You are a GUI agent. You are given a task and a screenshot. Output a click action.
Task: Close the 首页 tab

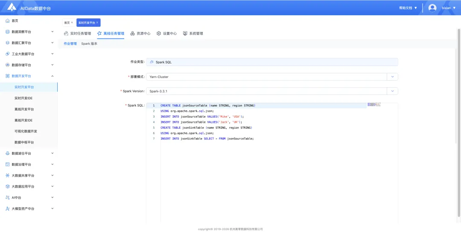(72, 22)
